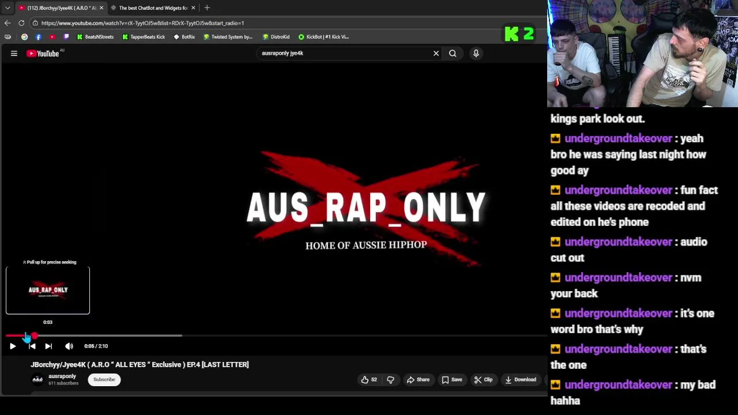Save the video to a playlist
738x415 pixels.
click(452, 379)
